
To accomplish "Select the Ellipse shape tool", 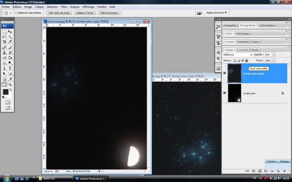I will [10, 74].
